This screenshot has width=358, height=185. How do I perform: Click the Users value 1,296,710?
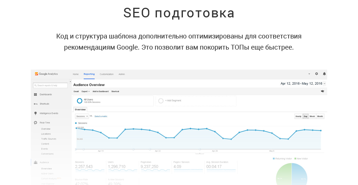(116, 167)
